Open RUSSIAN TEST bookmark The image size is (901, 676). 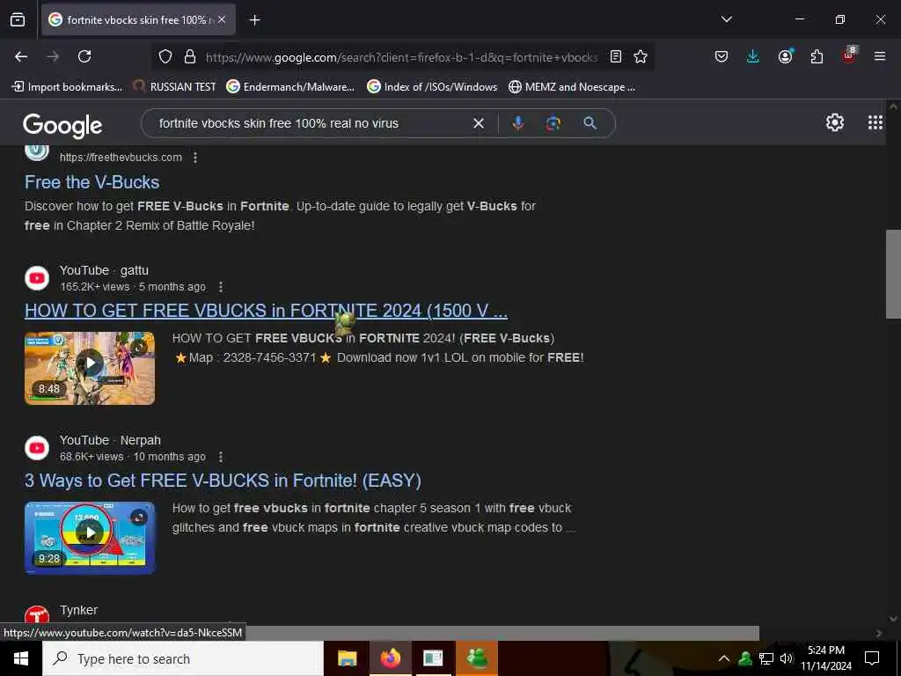coord(174,87)
